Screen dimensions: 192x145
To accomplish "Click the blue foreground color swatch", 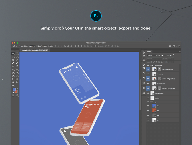I will pyautogui.click(x=14, y=89).
